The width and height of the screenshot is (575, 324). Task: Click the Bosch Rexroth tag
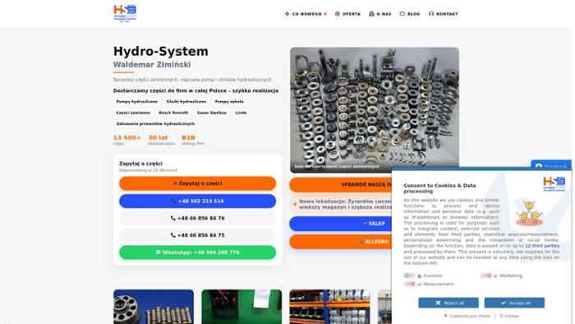[x=173, y=113]
